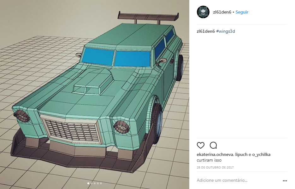Open lipuch's profile from likes

pos(241,154)
